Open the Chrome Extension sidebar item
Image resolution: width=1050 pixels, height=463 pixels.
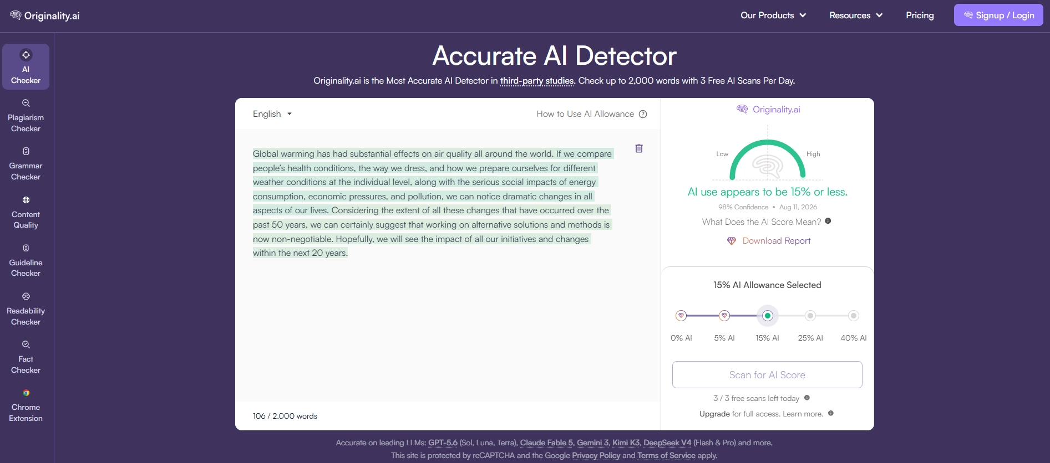(x=26, y=405)
